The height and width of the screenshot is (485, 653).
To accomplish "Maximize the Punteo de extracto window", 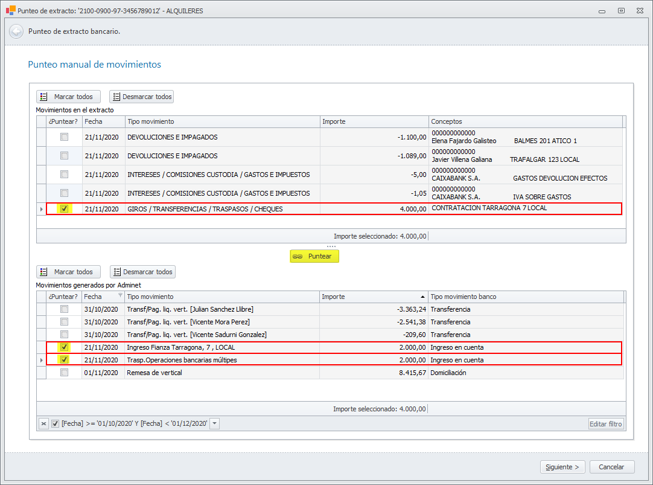I will tap(620, 10).
